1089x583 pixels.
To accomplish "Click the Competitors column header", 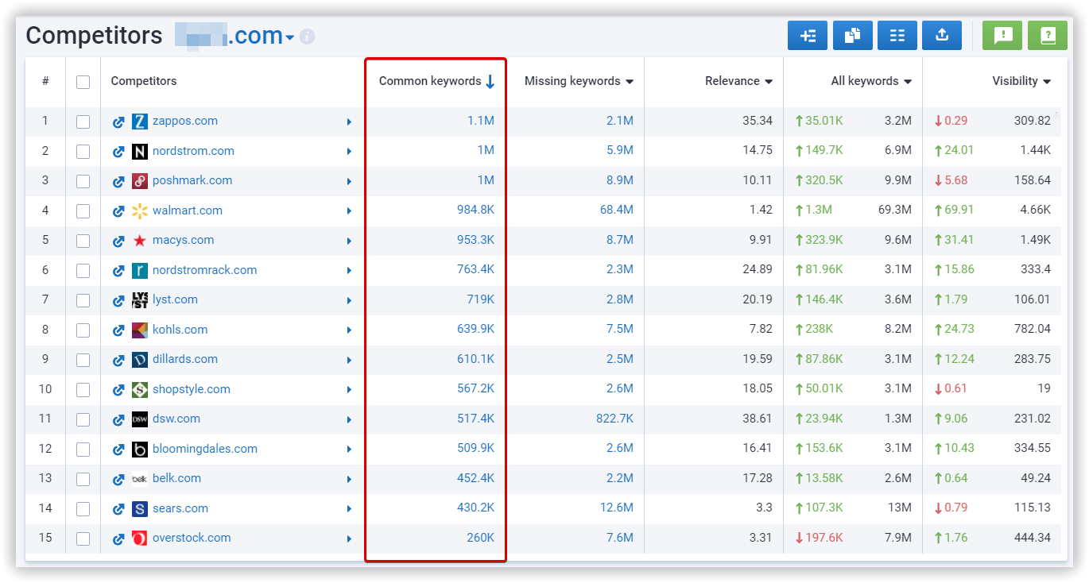I will [144, 81].
